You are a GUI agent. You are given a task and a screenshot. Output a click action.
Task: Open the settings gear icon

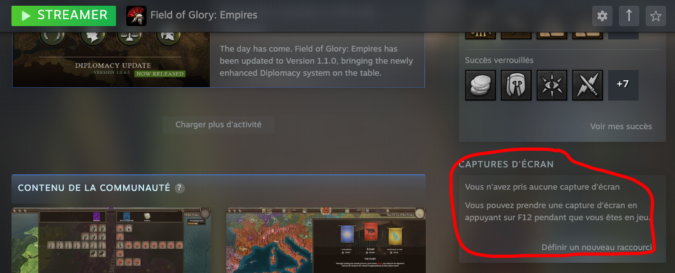click(x=602, y=17)
